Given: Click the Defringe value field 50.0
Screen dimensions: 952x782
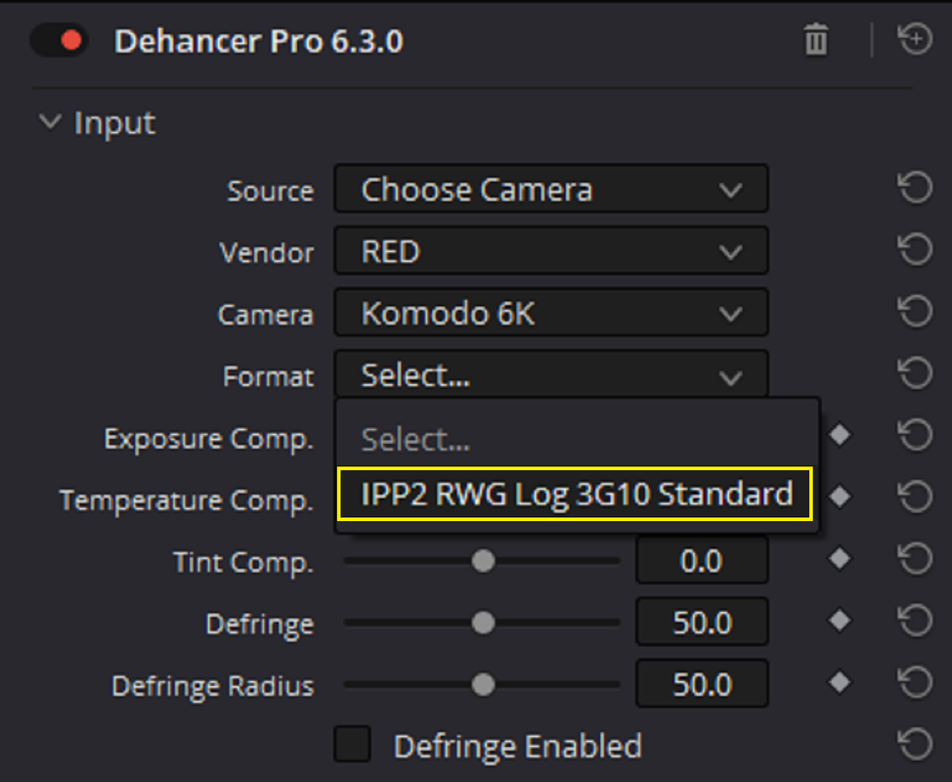Looking at the screenshot, I should coord(702,623).
